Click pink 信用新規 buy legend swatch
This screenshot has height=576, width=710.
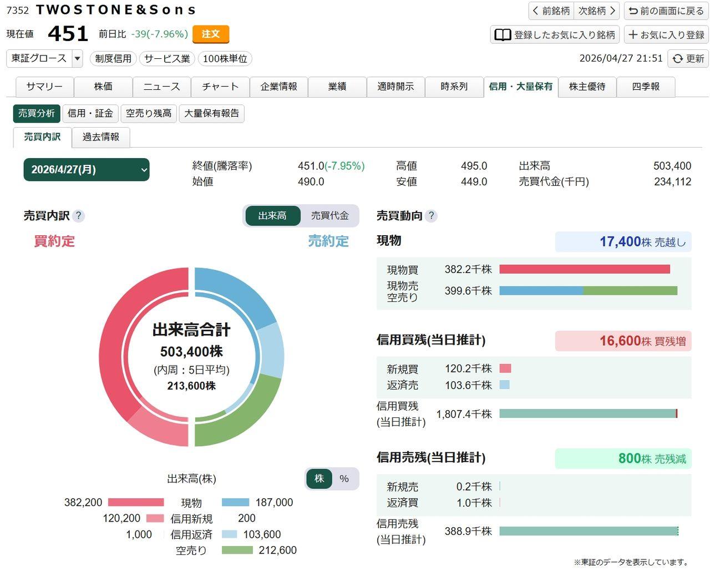tap(155, 518)
